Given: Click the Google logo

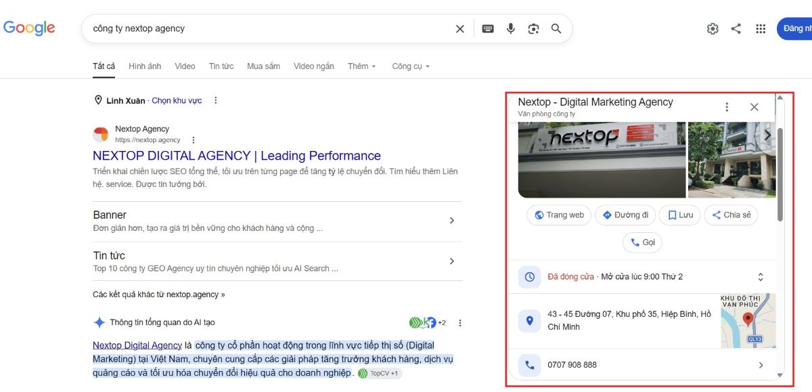Looking at the screenshot, I should click(x=29, y=28).
